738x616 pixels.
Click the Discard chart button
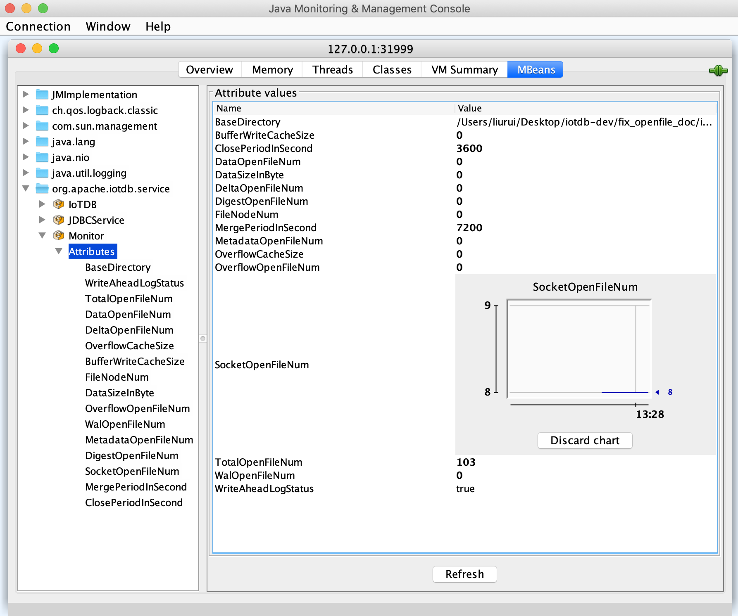[x=585, y=441]
